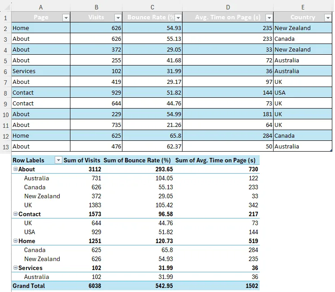Image resolution: width=335 pixels, height=292 pixels.
Task: Select pivot value 104.05 for About Australia
Action: point(164,178)
